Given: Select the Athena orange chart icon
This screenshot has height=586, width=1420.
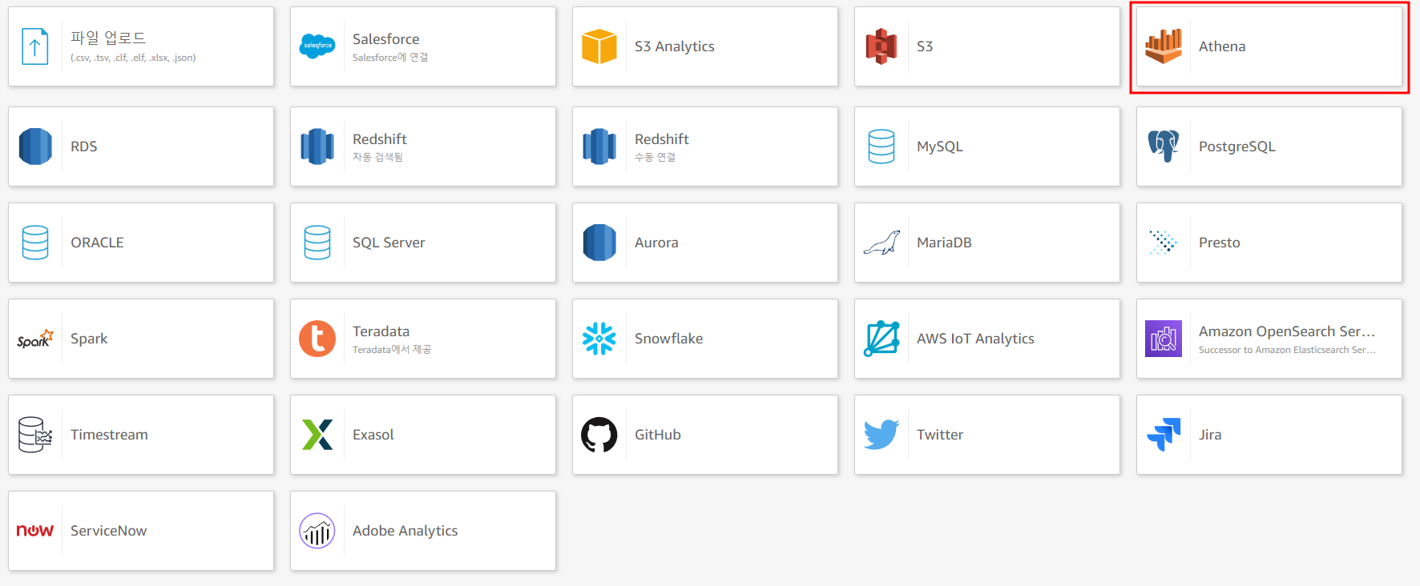Looking at the screenshot, I should click(1164, 46).
